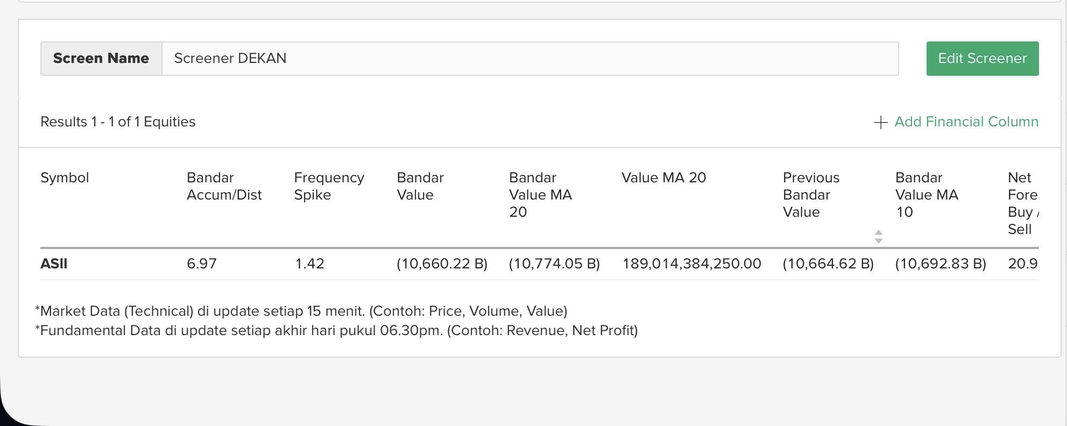Click sort arrows on Previous Bandar Value column

(x=878, y=236)
